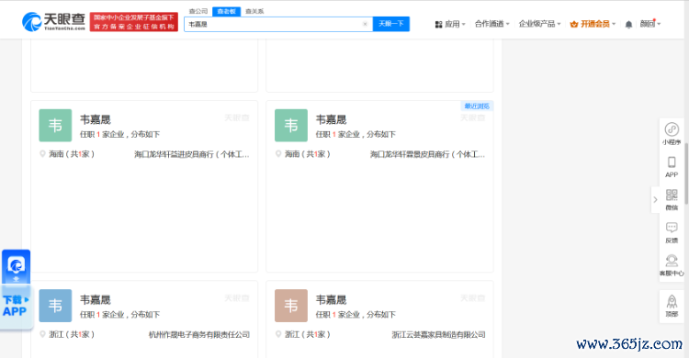Switch to the 查关系 search tab

pyautogui.click(x=254, y=11)
